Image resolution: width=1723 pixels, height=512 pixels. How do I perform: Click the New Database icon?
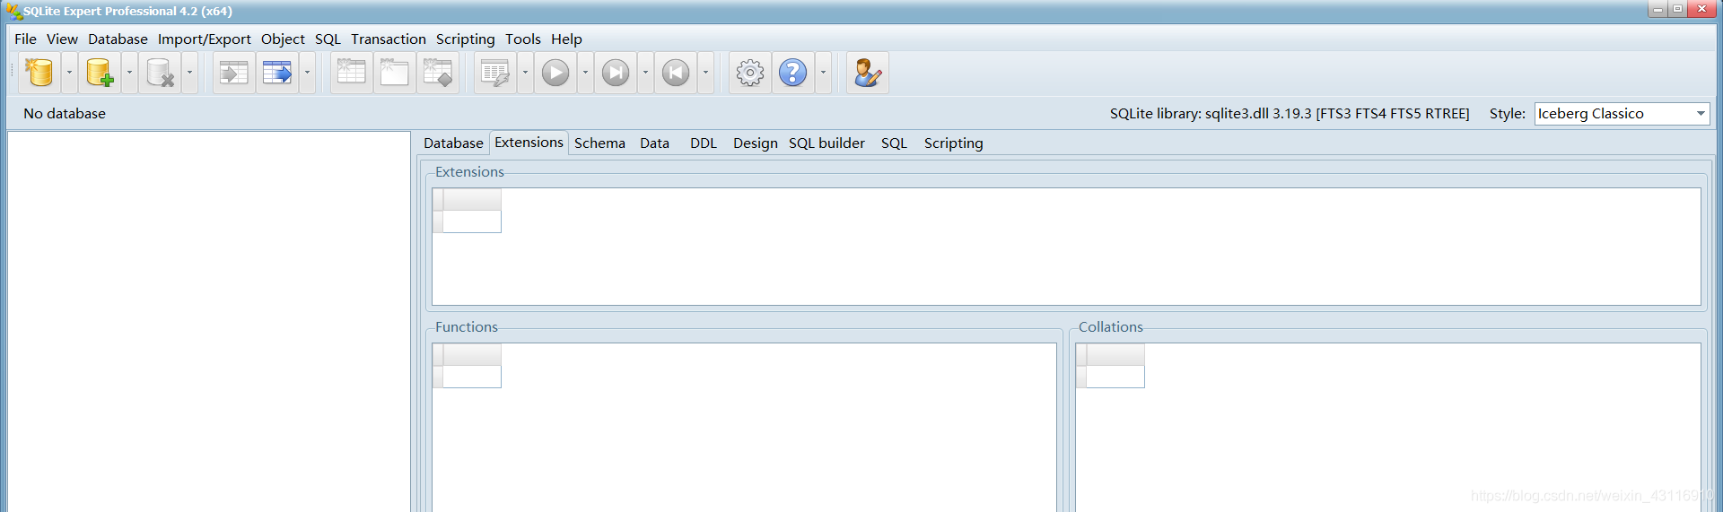click(x=39, y=73)
